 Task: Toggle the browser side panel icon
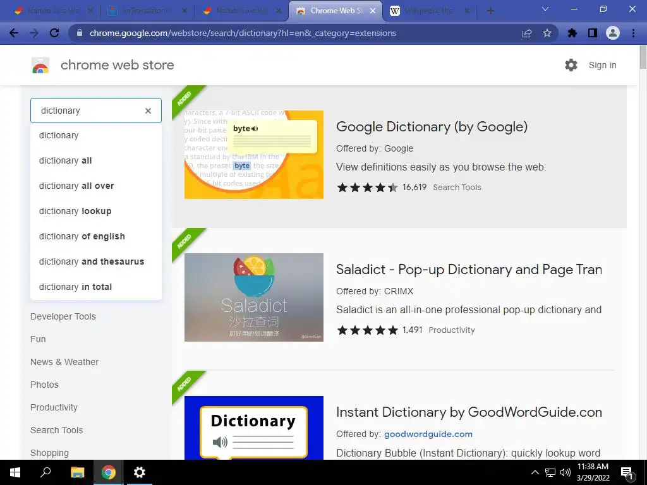pos(593,33)
